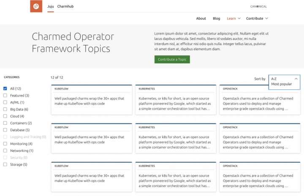Open the first-row Kubeflow topic card
This screenshot has width=304, height=196.
click(x=92, y=99)
